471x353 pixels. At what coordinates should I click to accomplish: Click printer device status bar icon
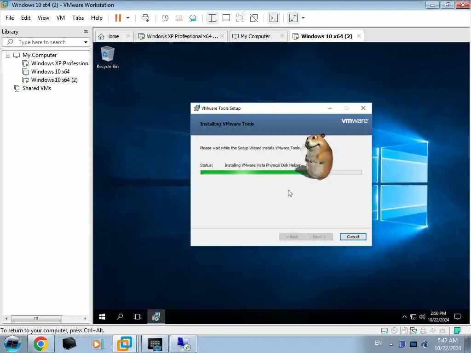coord(423,331)
